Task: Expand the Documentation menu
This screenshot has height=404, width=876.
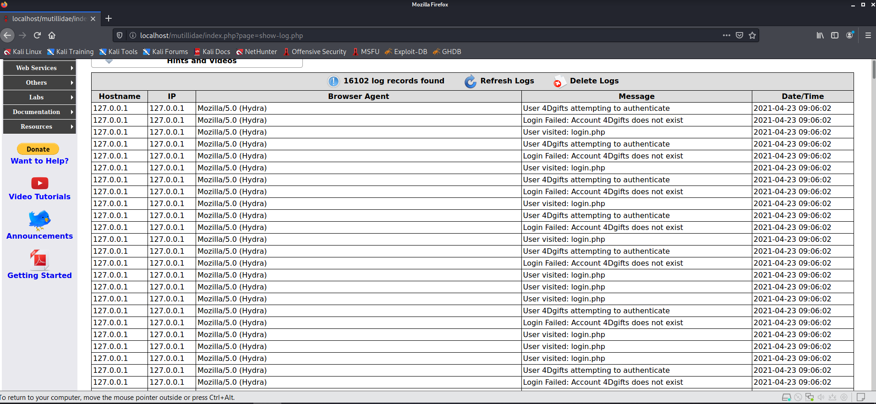Action: click(39, 112)
